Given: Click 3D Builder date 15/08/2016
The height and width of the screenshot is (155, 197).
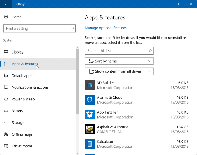Looking at the screenshot, I should coord(180,88).
